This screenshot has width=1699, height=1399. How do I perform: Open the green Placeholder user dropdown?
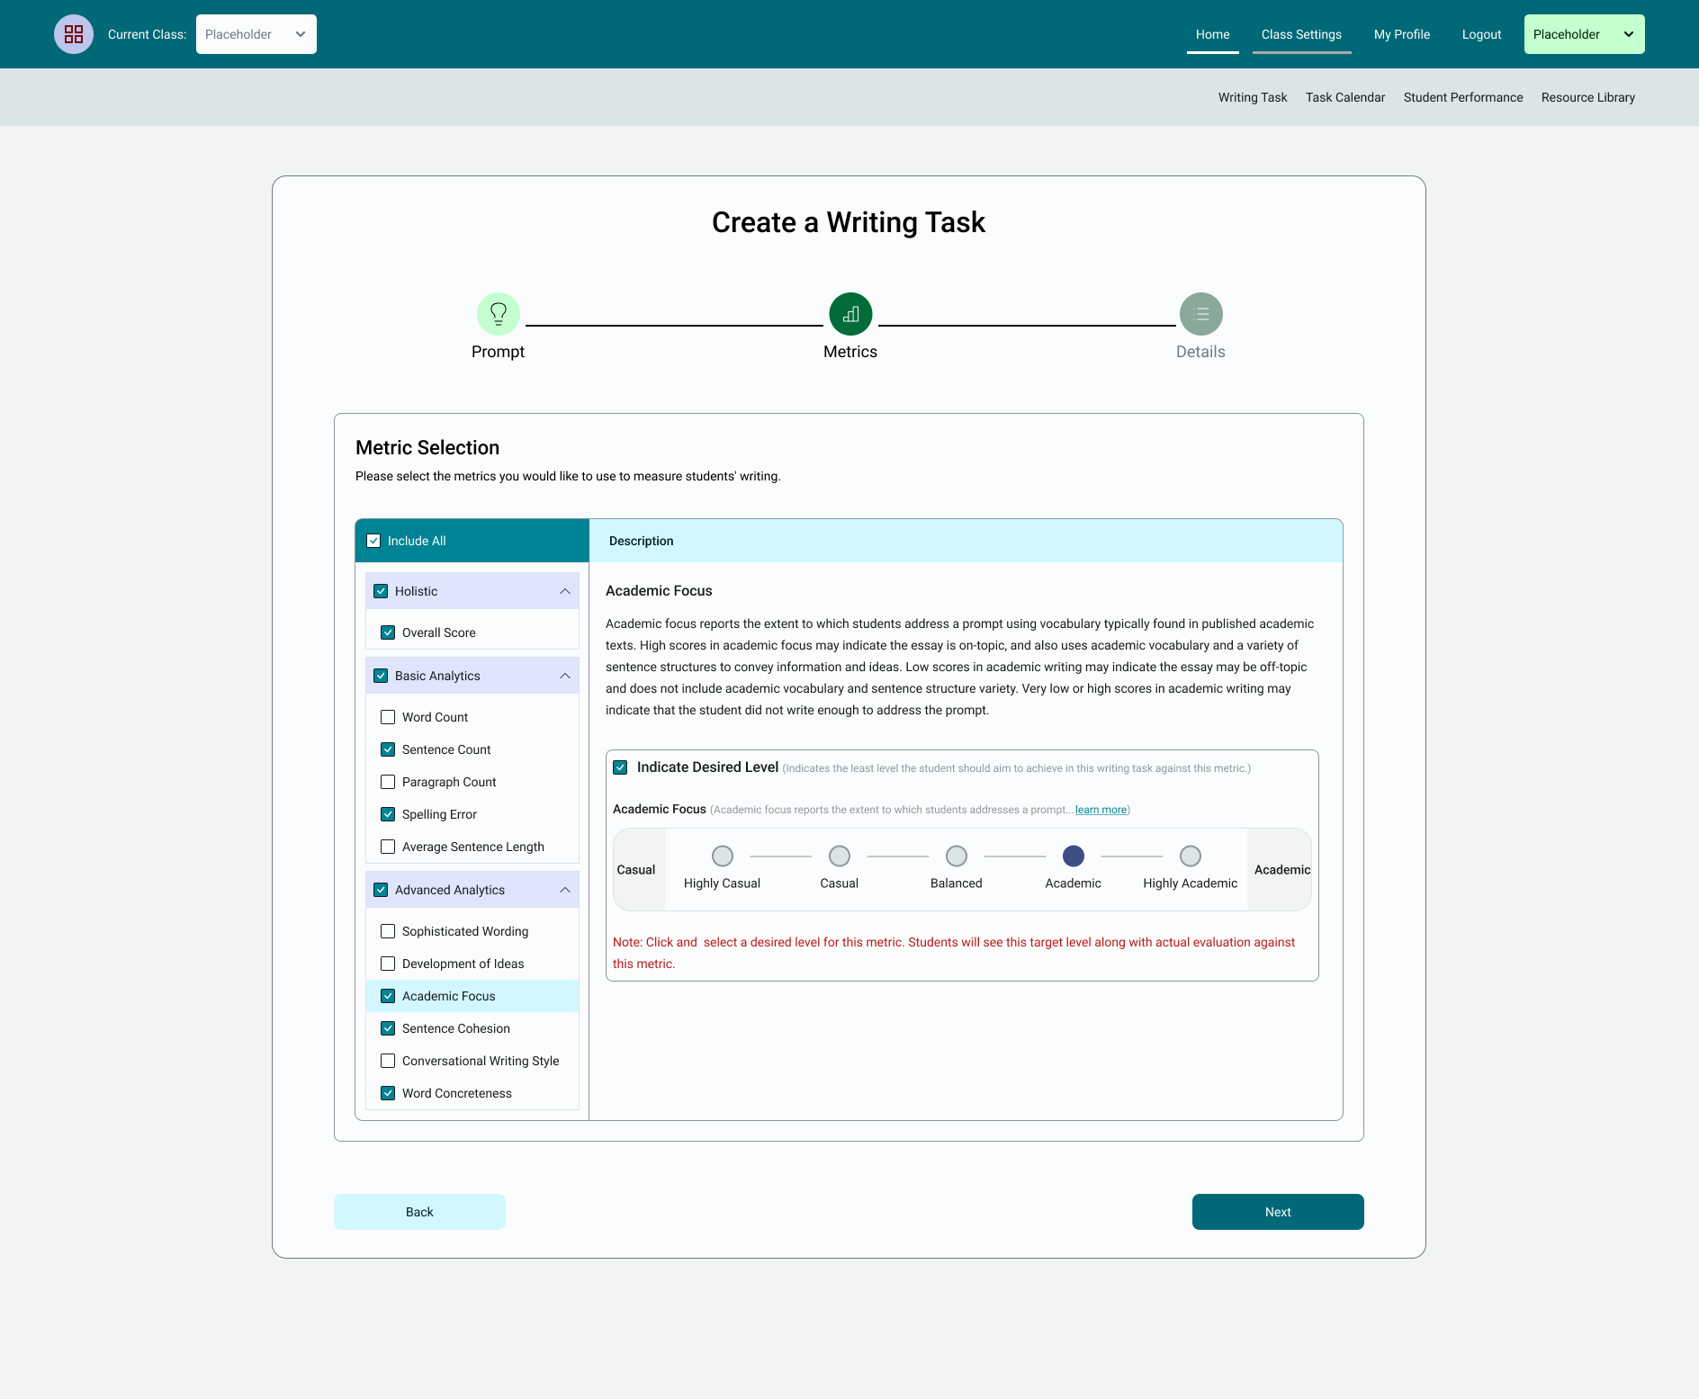1584,34
